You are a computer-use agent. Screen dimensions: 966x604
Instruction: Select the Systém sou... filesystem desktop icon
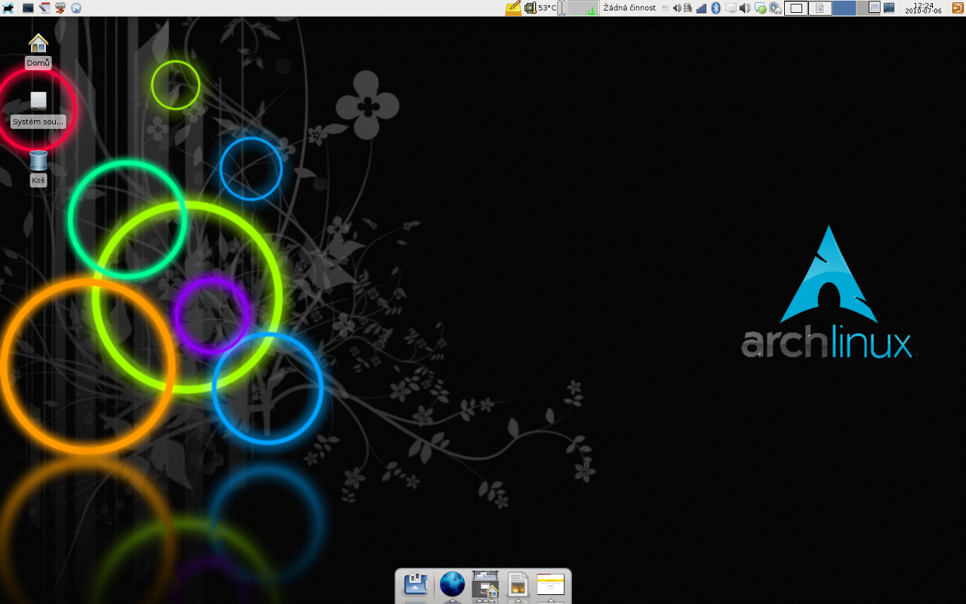pos(38,109)
